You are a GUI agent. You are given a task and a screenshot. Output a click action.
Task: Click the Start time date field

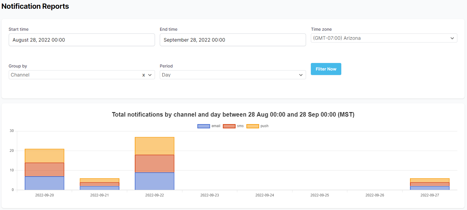(x=82, y=40)
